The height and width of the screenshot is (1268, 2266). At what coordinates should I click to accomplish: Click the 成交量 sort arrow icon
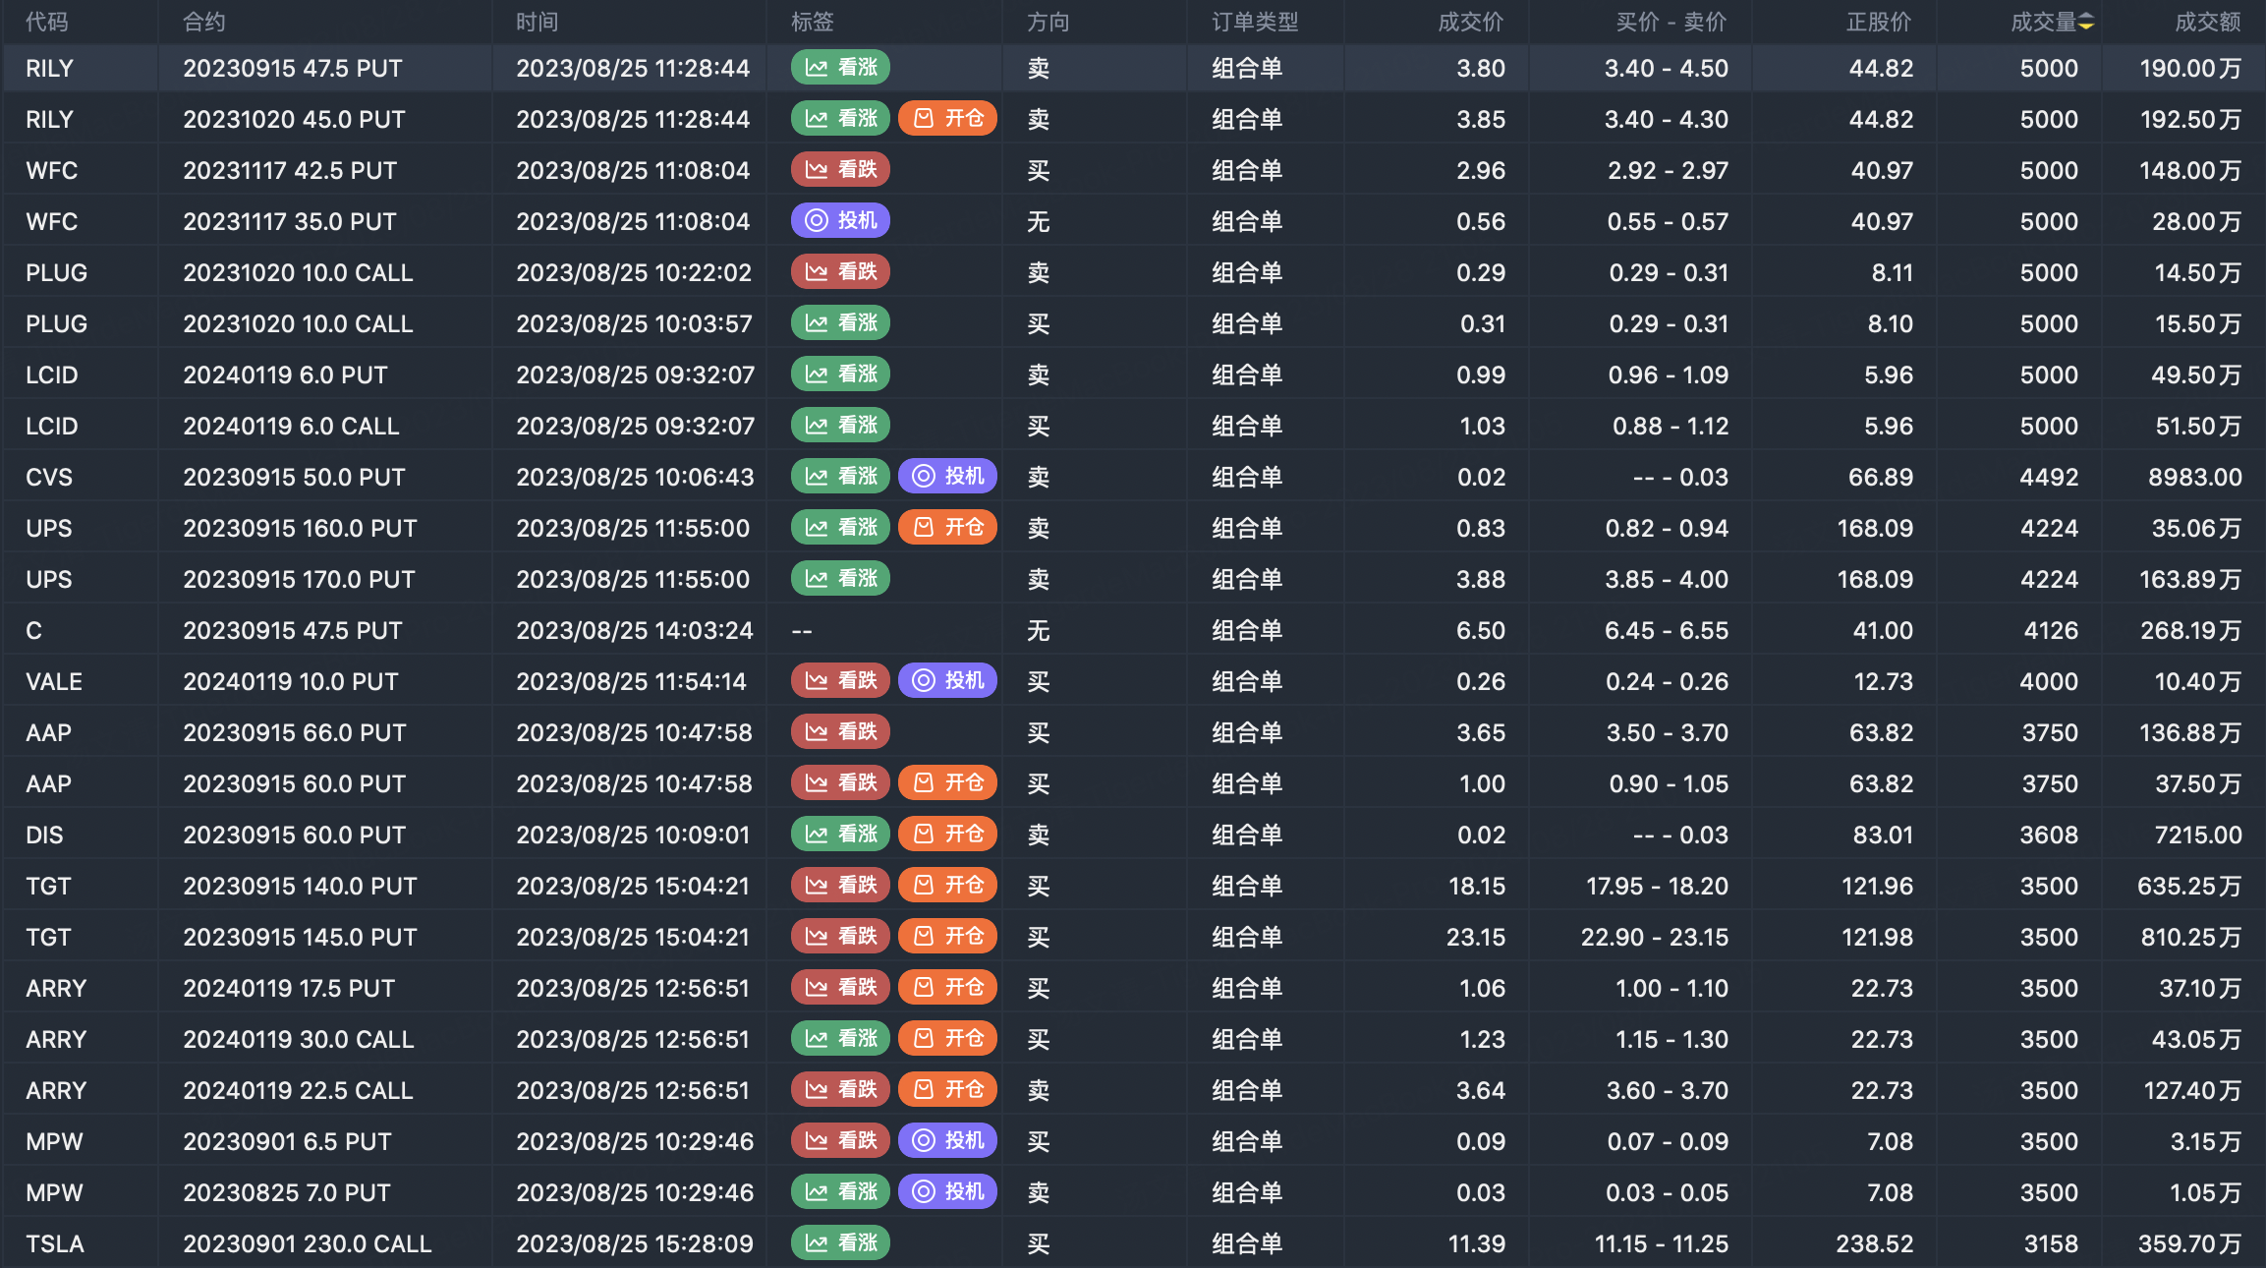coord(2086,22)
